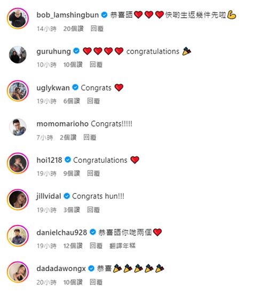Click verified badge beside jillvidal
The height and width of the screenshot is (293, 253).
pos(67,196)
